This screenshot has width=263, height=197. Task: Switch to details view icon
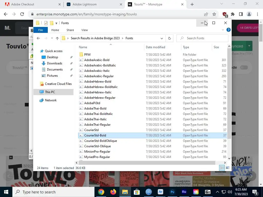(222, 168)
